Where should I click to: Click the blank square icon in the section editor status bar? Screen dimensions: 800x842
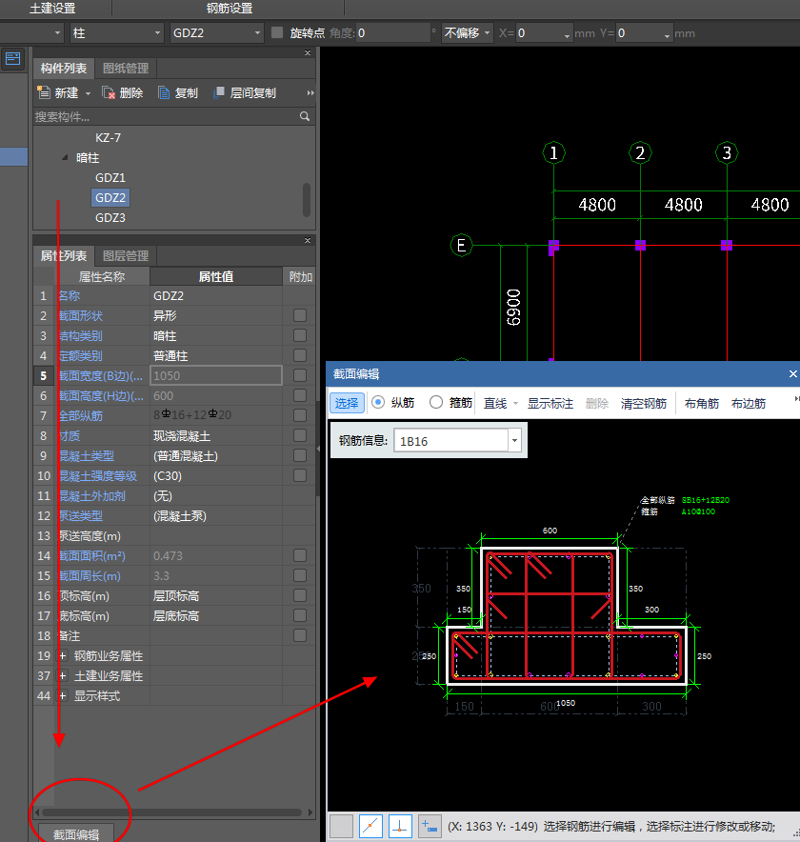[341, 826]
